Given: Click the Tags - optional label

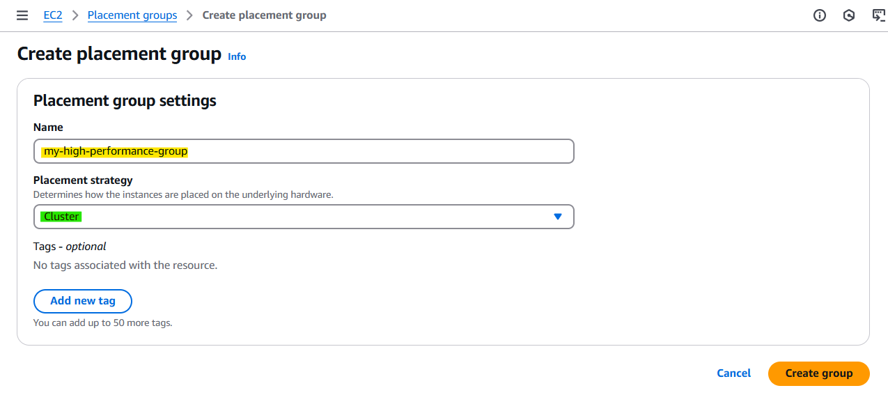Looking at the screenshot, I should tap(70, 246).
